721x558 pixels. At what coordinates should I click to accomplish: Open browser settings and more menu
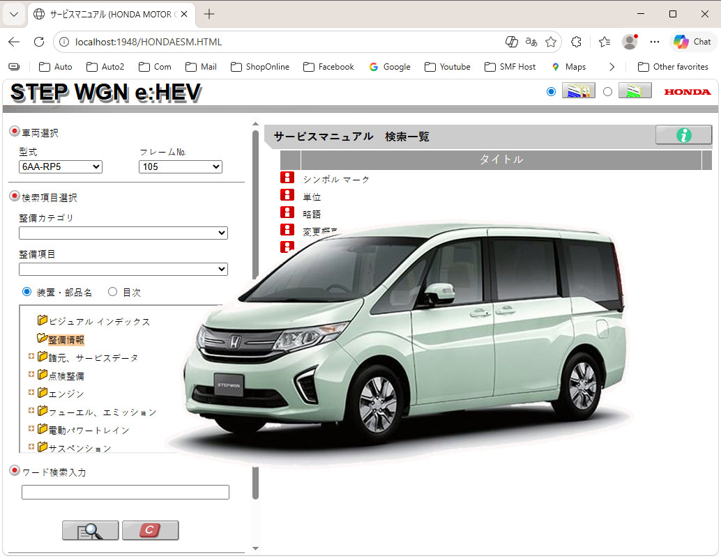click(x=655, y=42)
